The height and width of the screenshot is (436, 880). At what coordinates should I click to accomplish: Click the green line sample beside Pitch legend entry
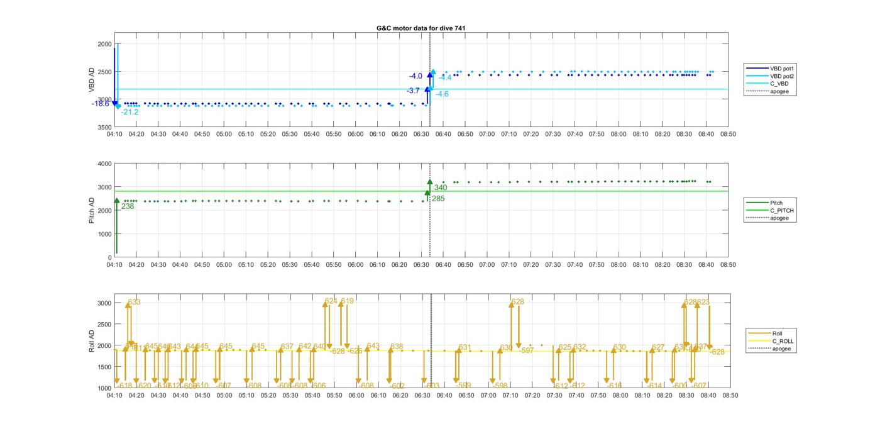pos(757,203)
